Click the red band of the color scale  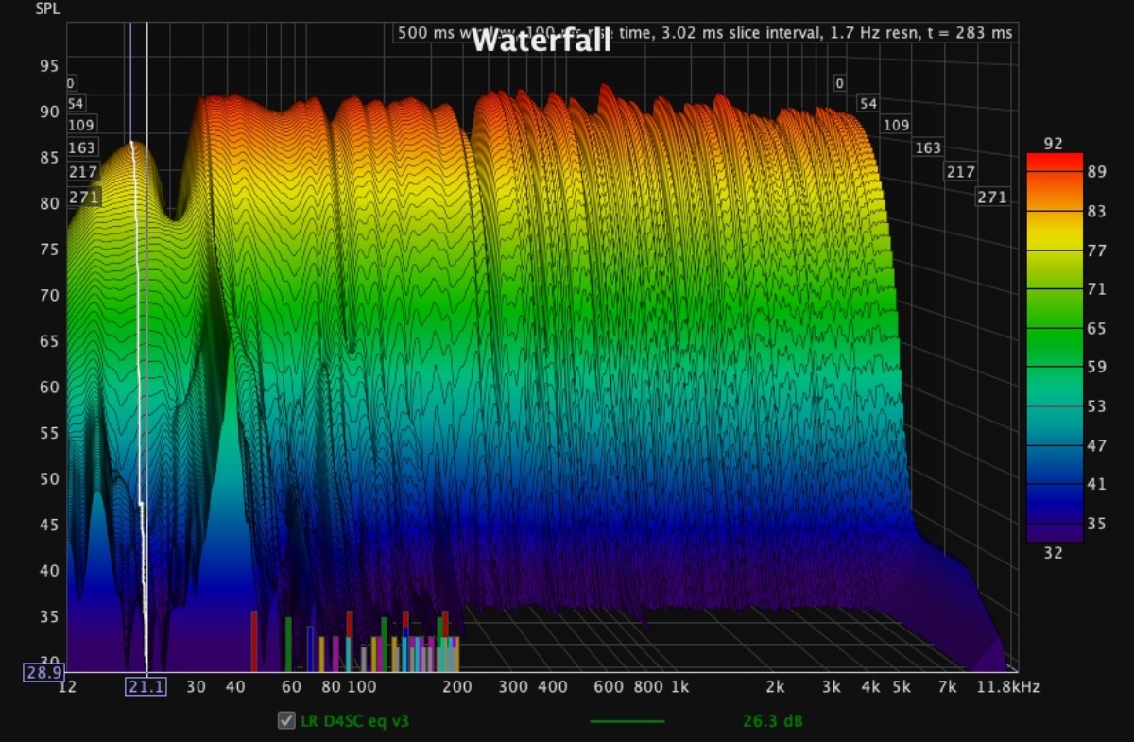[1054, 163]
